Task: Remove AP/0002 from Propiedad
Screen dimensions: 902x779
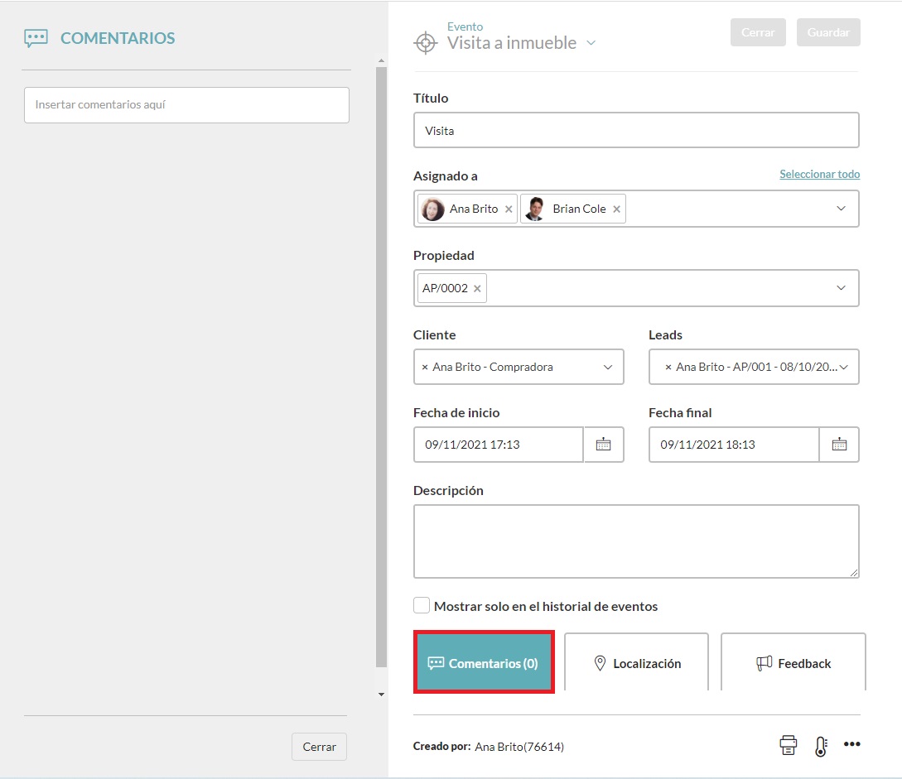Action: [477, 289]
